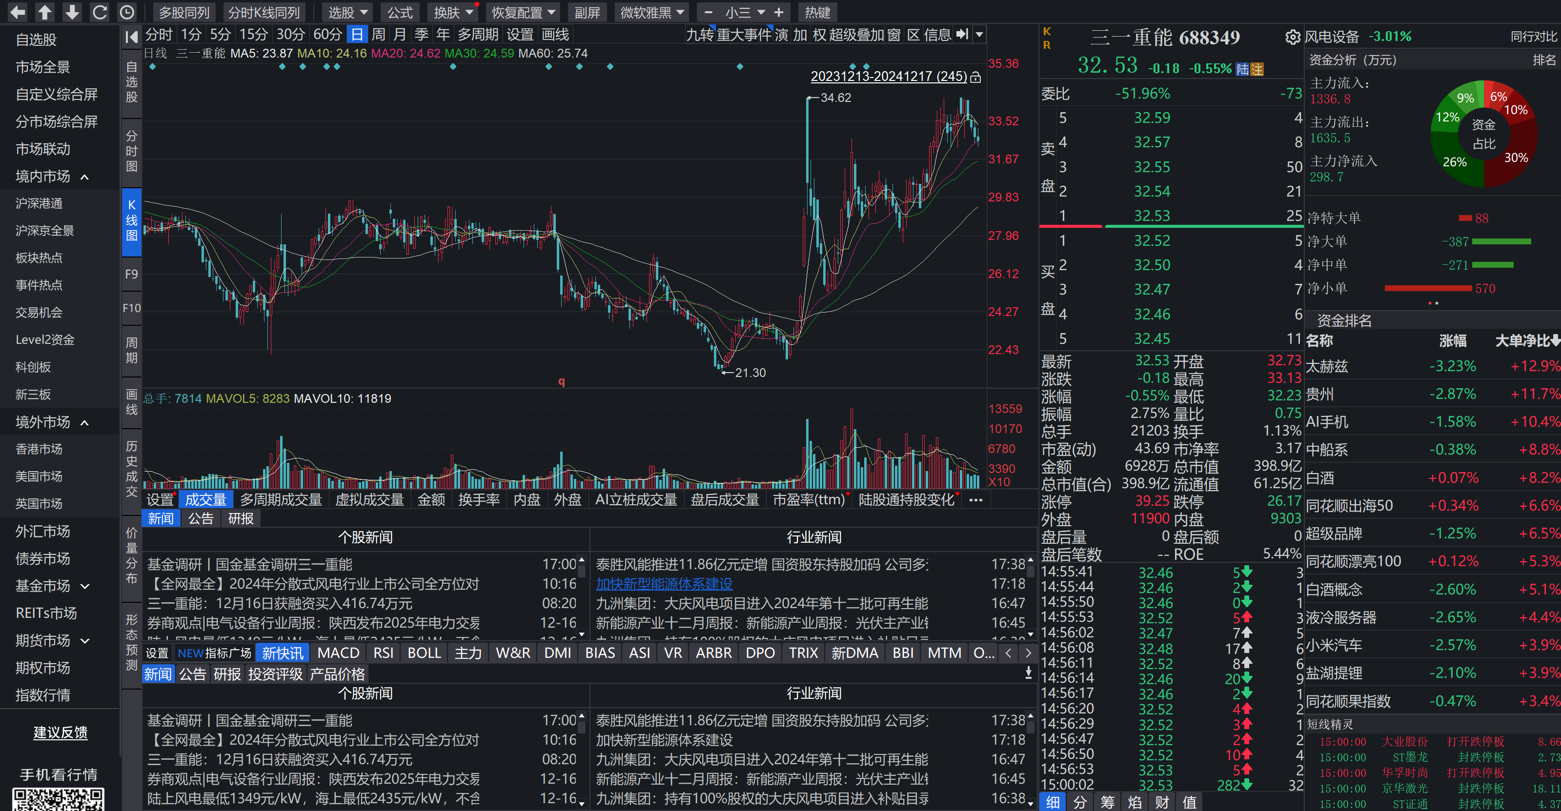Open the 选股 dropdown menu
This screenshot has height=811, width=1561.
point(346,12)
